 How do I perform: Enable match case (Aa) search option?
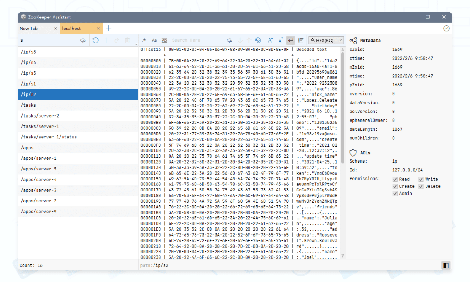click(154, 40)
